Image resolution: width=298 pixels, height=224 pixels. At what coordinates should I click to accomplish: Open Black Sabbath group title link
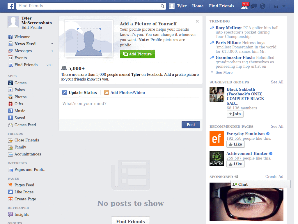245,96
